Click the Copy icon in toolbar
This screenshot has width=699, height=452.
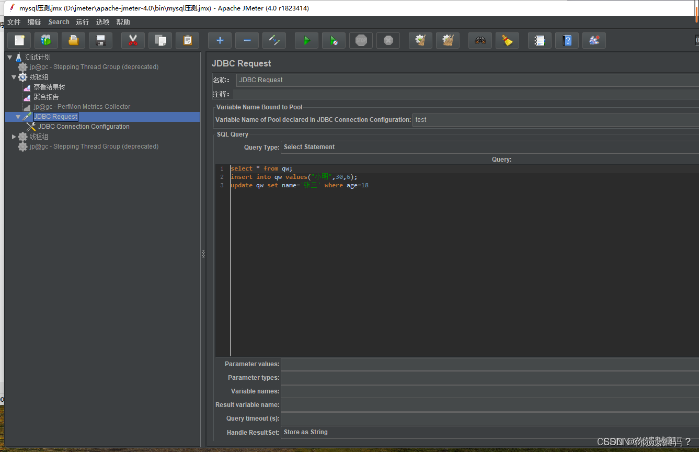click(x=160, y=40)
